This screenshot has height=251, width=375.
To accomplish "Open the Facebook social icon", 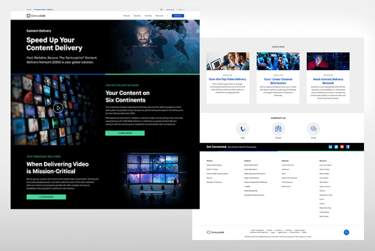I will 348,147.
